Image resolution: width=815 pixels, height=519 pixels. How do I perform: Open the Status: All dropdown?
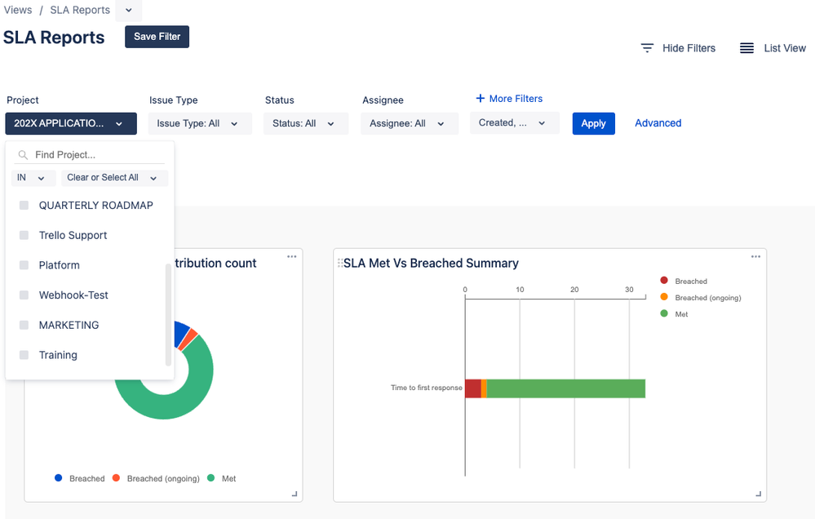pos(306,123)
